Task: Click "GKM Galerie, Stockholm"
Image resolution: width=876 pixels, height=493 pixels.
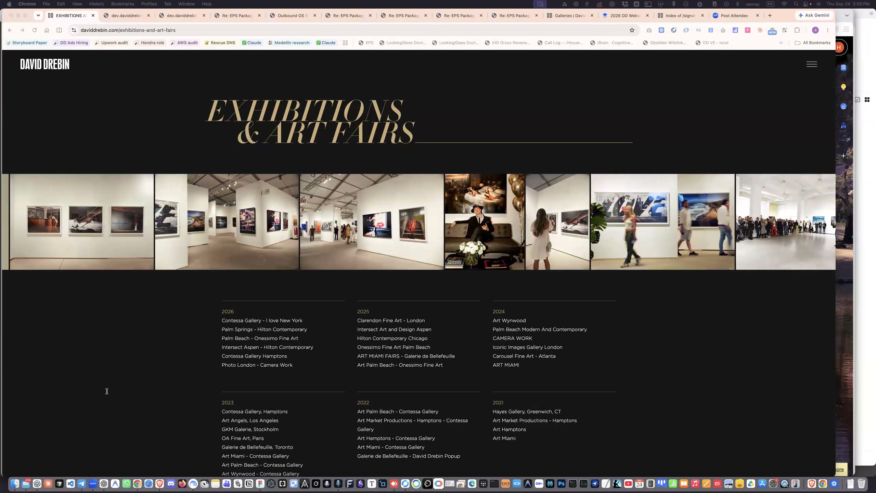Action: tap(250, 429)
